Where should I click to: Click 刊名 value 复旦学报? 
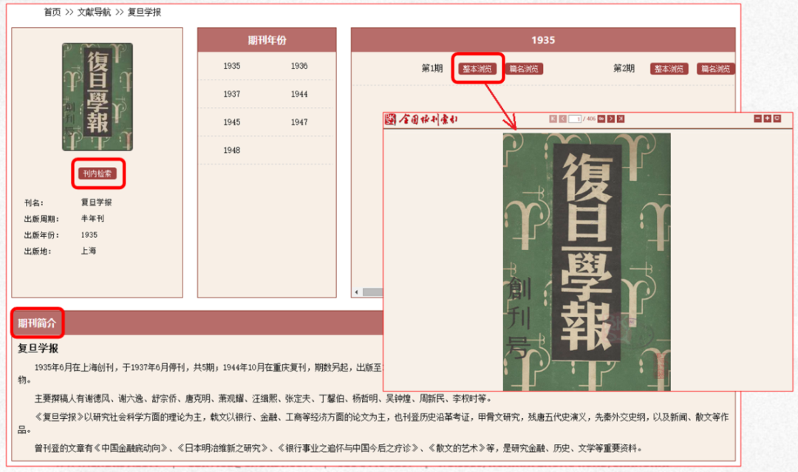97,202
